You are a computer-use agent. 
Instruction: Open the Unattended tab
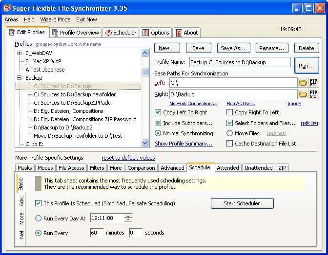(x=259, y=168)
